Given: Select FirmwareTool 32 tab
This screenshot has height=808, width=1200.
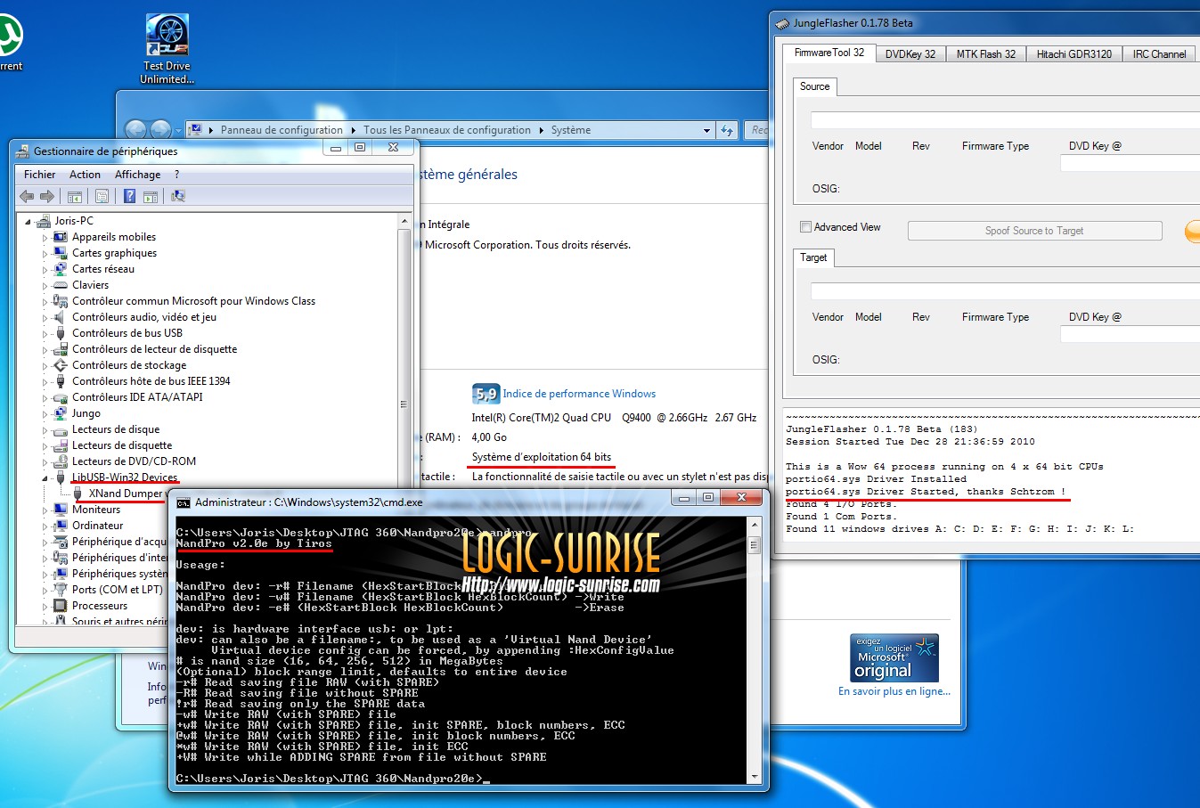Looking at the screenshot, I should (829, 53).
